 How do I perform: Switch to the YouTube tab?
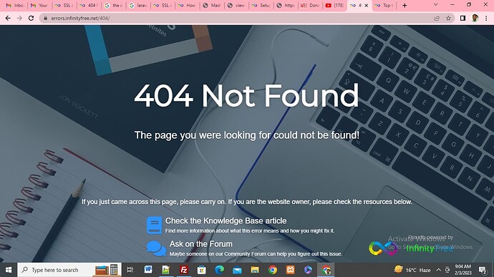(334, 5)
